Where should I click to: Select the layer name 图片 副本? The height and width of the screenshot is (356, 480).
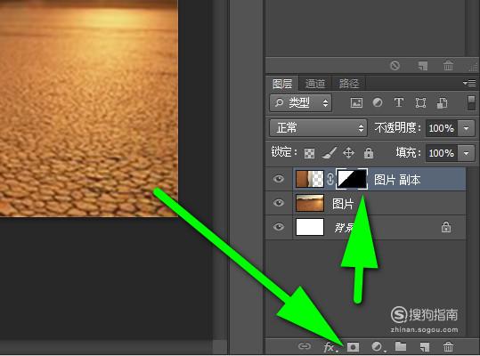(x=397, y=180)
